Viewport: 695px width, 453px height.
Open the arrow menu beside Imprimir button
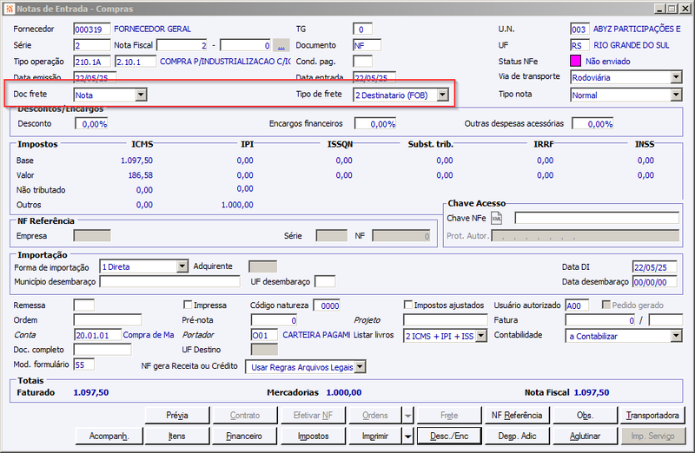click(x=407, y=437)
